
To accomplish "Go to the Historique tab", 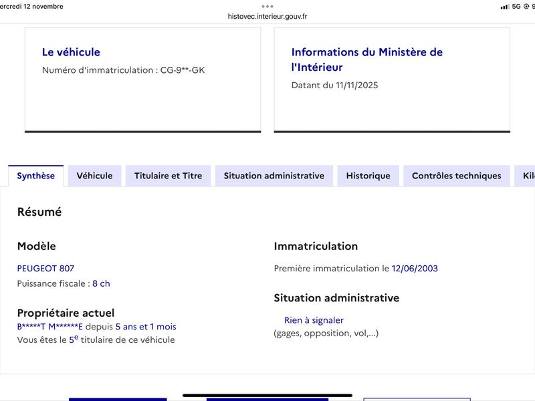I will [368, 176].
